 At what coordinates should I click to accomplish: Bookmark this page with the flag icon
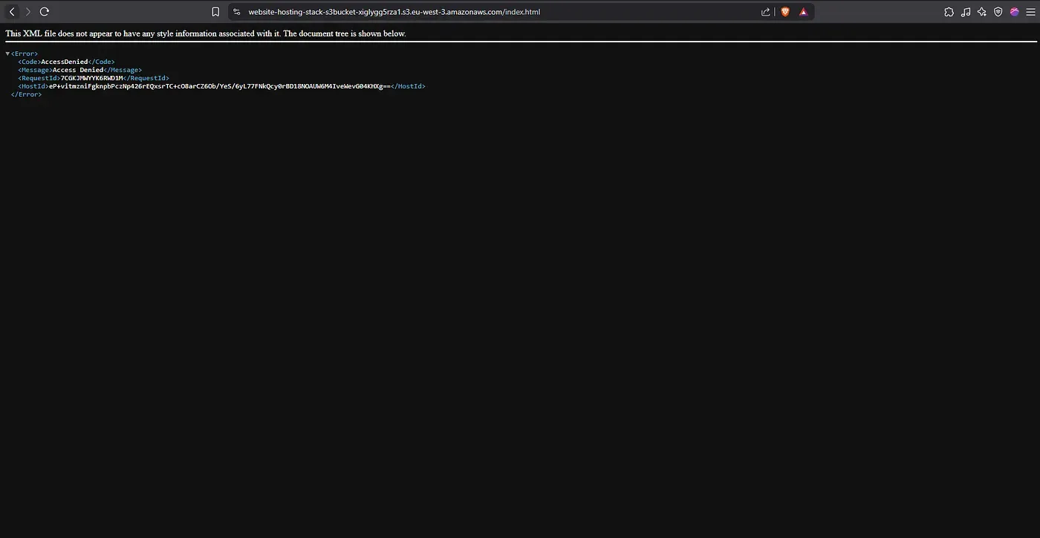tap(215, 11)
